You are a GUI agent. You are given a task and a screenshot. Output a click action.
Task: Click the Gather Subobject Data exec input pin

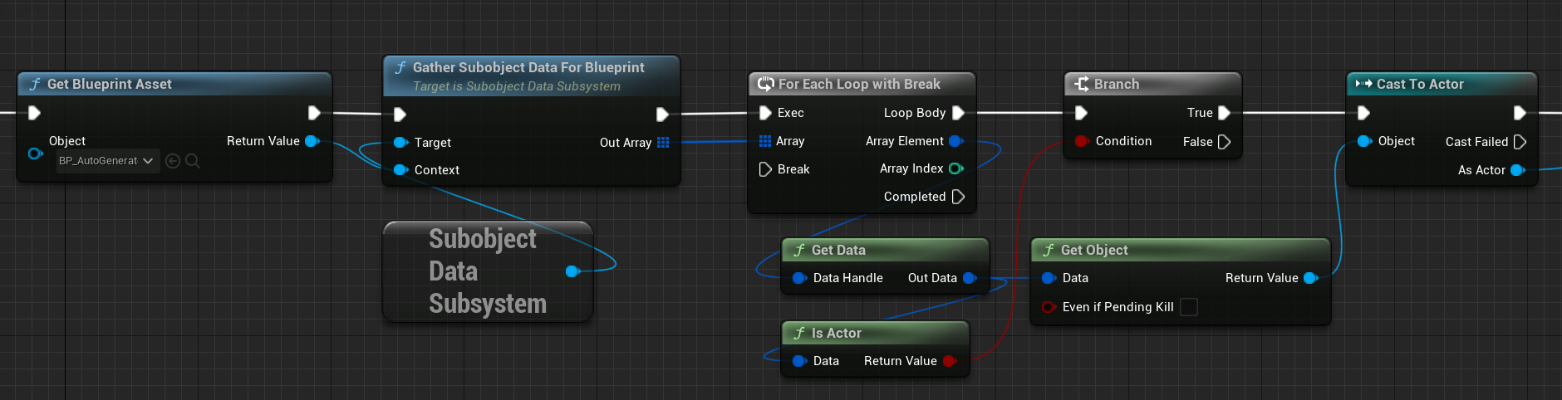coord(400,115)
